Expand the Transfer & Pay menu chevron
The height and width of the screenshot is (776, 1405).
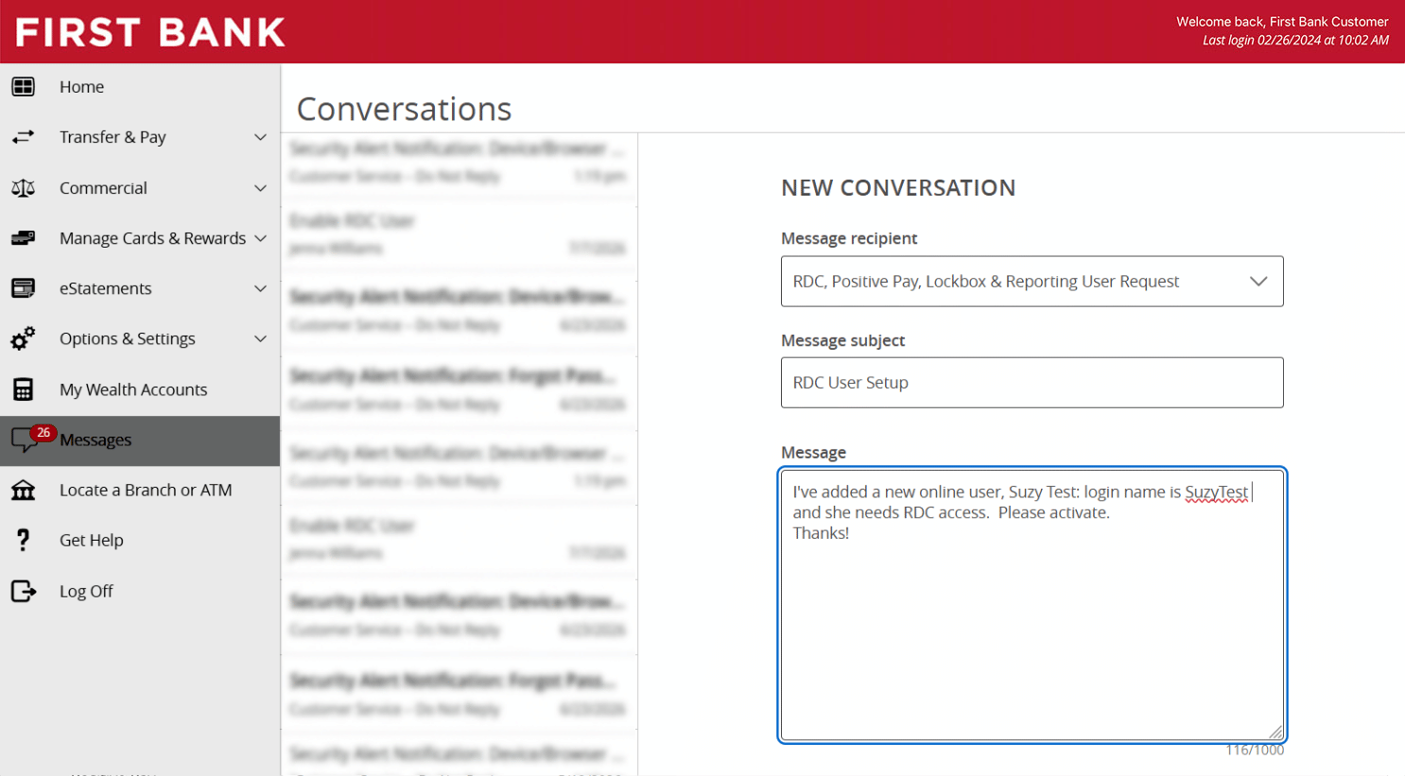point(260,137)
